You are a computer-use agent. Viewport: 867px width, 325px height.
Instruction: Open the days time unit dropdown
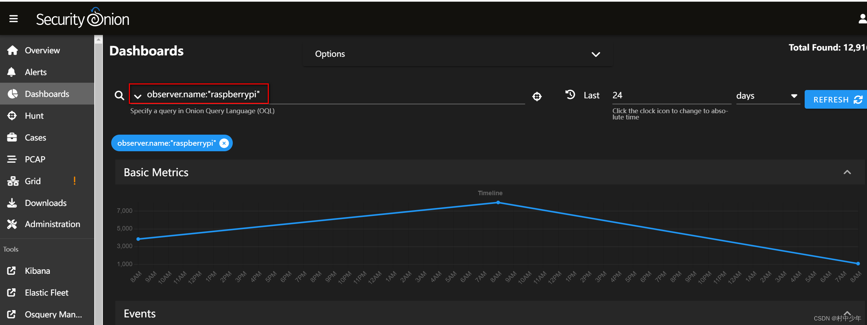(768, 96)
